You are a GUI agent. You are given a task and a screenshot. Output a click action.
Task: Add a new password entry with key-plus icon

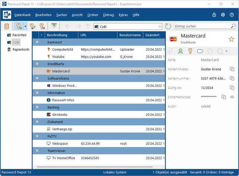(19, 26)
